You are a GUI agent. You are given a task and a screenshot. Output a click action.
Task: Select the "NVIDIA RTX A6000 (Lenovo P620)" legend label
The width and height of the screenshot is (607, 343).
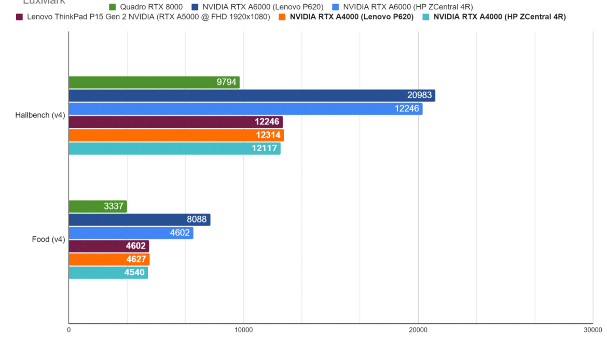coord(263,7)
